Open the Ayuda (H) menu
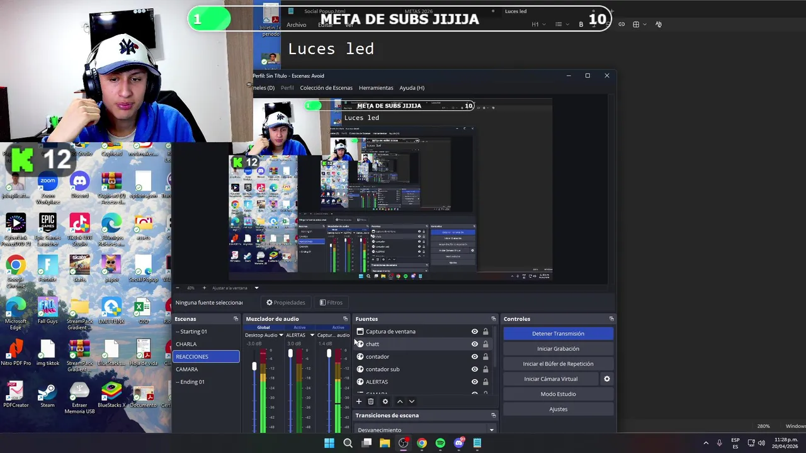The image size is (806, 453). (x=412, y=88)
